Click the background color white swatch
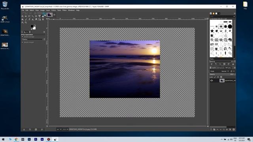 [x=34, y=28]
